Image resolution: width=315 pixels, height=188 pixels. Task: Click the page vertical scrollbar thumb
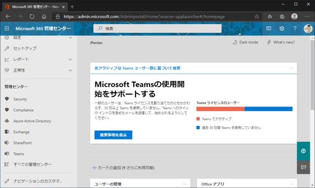coord(312,74)
